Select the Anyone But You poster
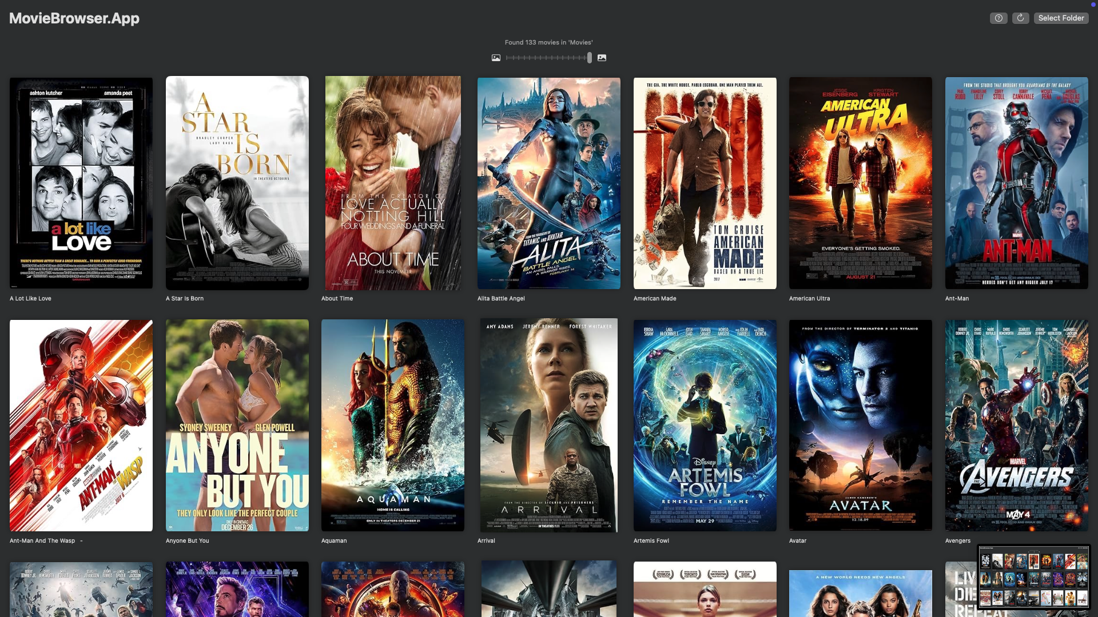 [237, 426]
